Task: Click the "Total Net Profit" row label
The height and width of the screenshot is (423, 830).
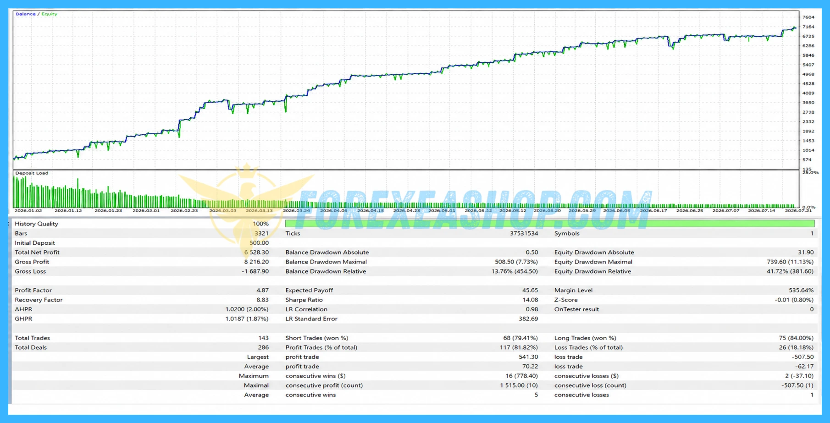Action: (37, 253)
